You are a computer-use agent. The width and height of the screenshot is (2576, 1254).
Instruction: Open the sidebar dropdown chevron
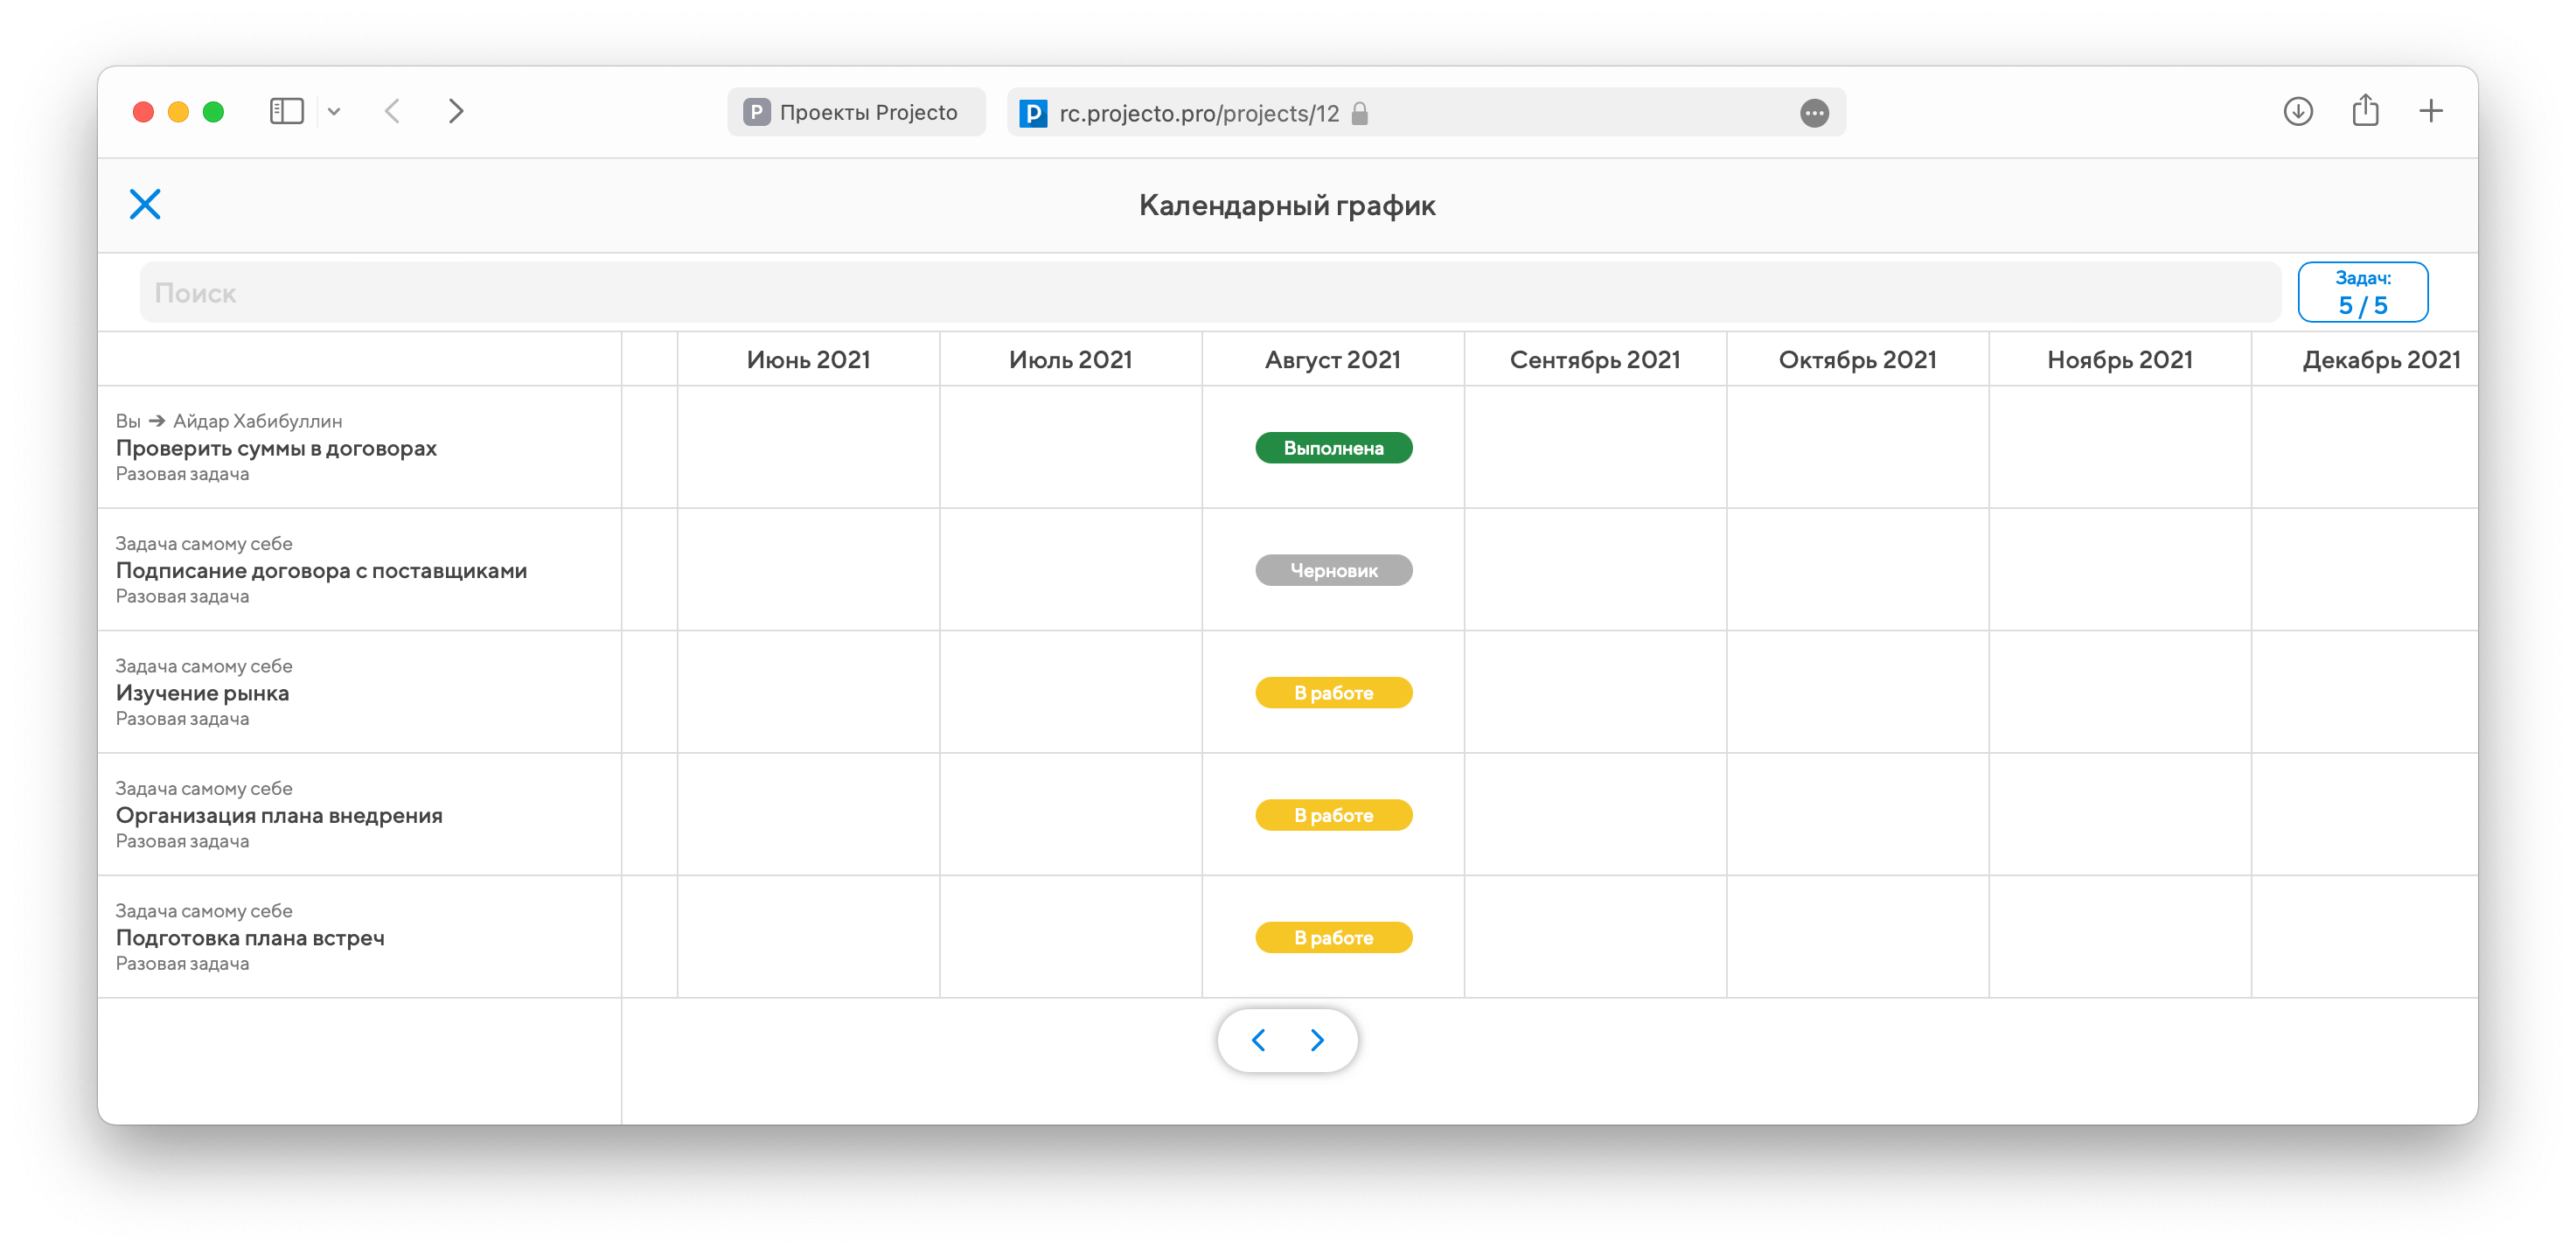[334, 112]
